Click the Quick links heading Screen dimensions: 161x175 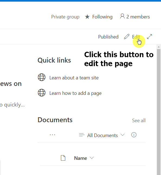(54, 60)
